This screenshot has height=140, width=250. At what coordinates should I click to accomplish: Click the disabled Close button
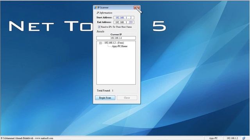click(x=127, y=98)
